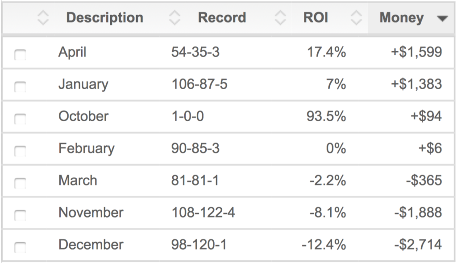This screenshot has height=263, width=457.
Task: Mark the November row checkbox
Action: (20, 215)
